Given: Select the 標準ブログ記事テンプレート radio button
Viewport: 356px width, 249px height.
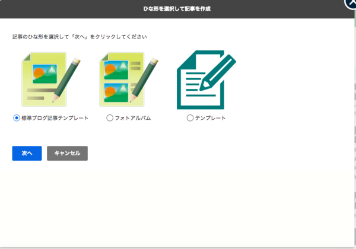Looking at the screenshot, I should pos(17,118).
